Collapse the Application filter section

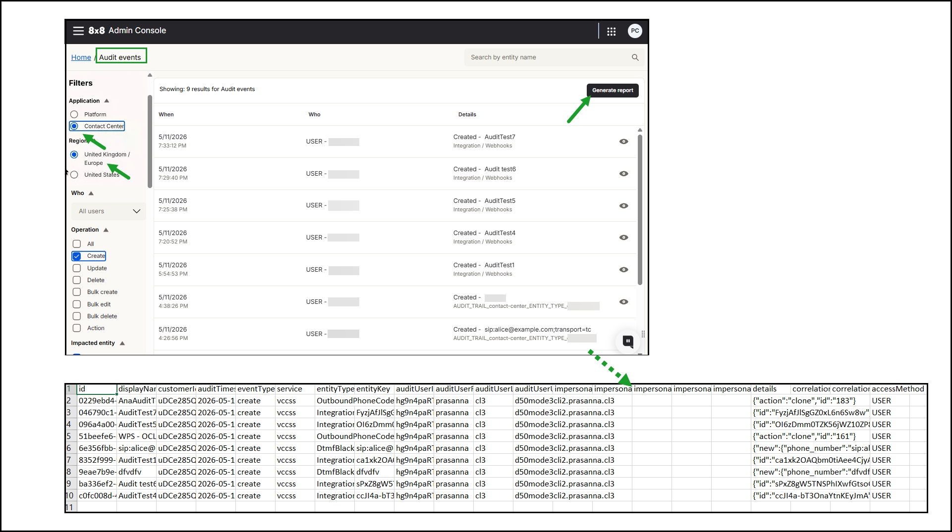click(107, 101)
